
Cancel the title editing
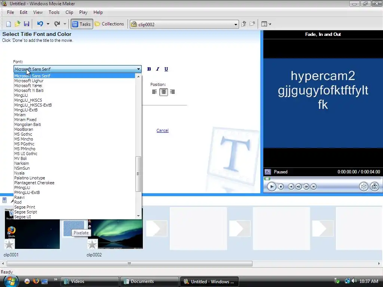[162, 130]
